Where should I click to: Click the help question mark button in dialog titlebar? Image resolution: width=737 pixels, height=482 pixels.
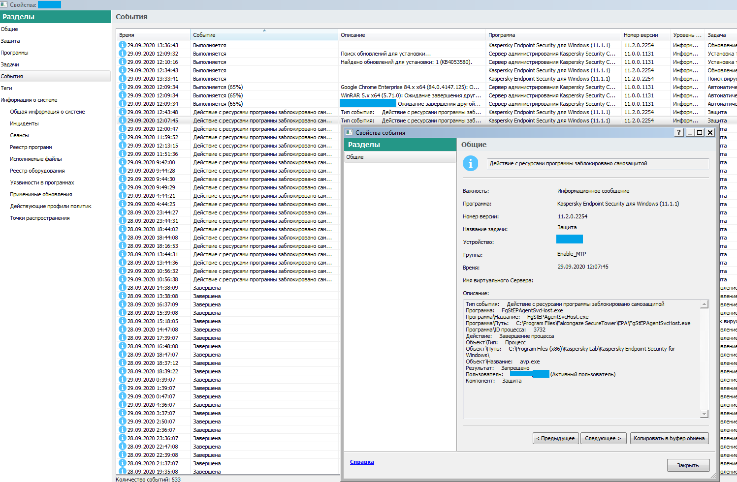pyautogui.click(x=678, y=132)
